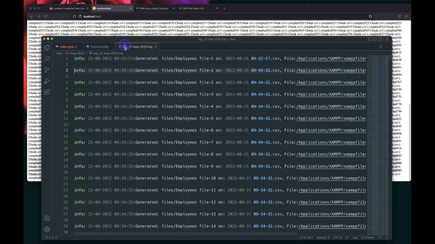Screen dimensions: 435x244
Task: Close the active localhost browser tab
Action: pos(130,8)
